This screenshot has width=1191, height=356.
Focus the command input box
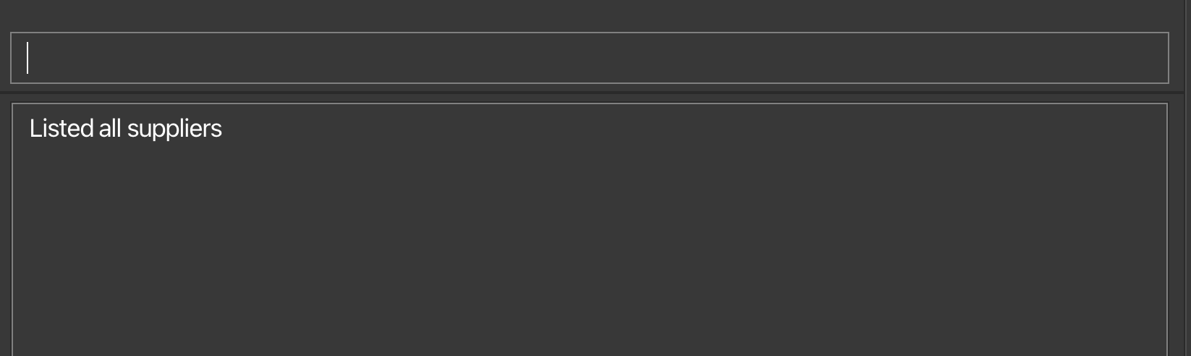589,58
